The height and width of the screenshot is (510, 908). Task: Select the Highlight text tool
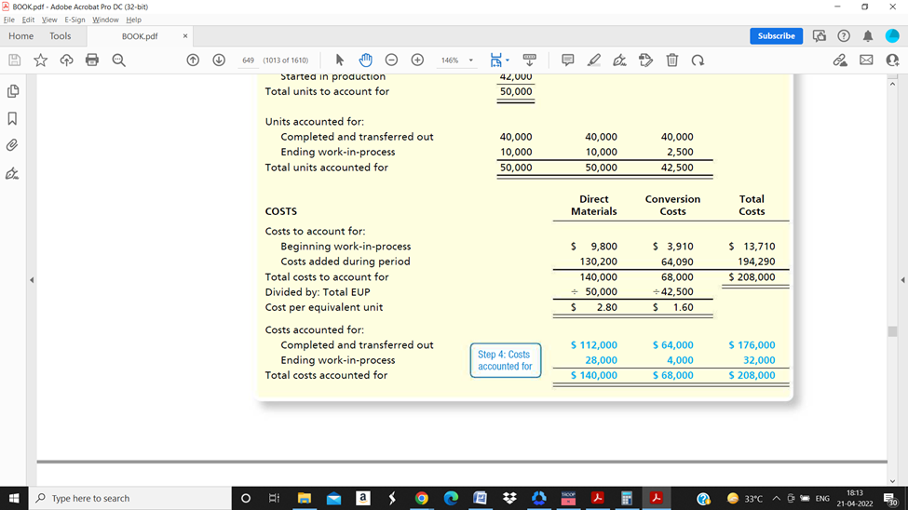[593, 60]
